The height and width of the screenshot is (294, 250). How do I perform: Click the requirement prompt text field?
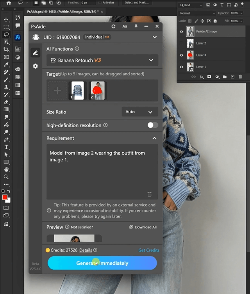(x=102, y=171)
